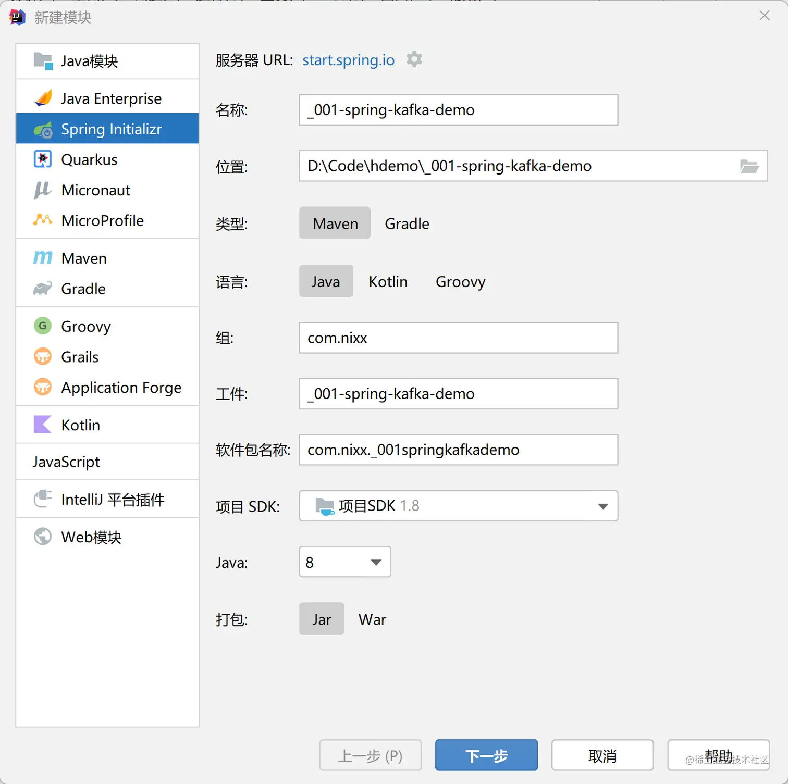Switch language to Kotlin option
This screenshot has height=784, width=788.
388,281
